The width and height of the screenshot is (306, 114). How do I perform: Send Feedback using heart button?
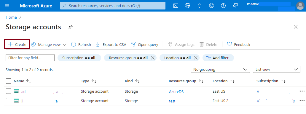pyautogui.click(x=238, y=44)
